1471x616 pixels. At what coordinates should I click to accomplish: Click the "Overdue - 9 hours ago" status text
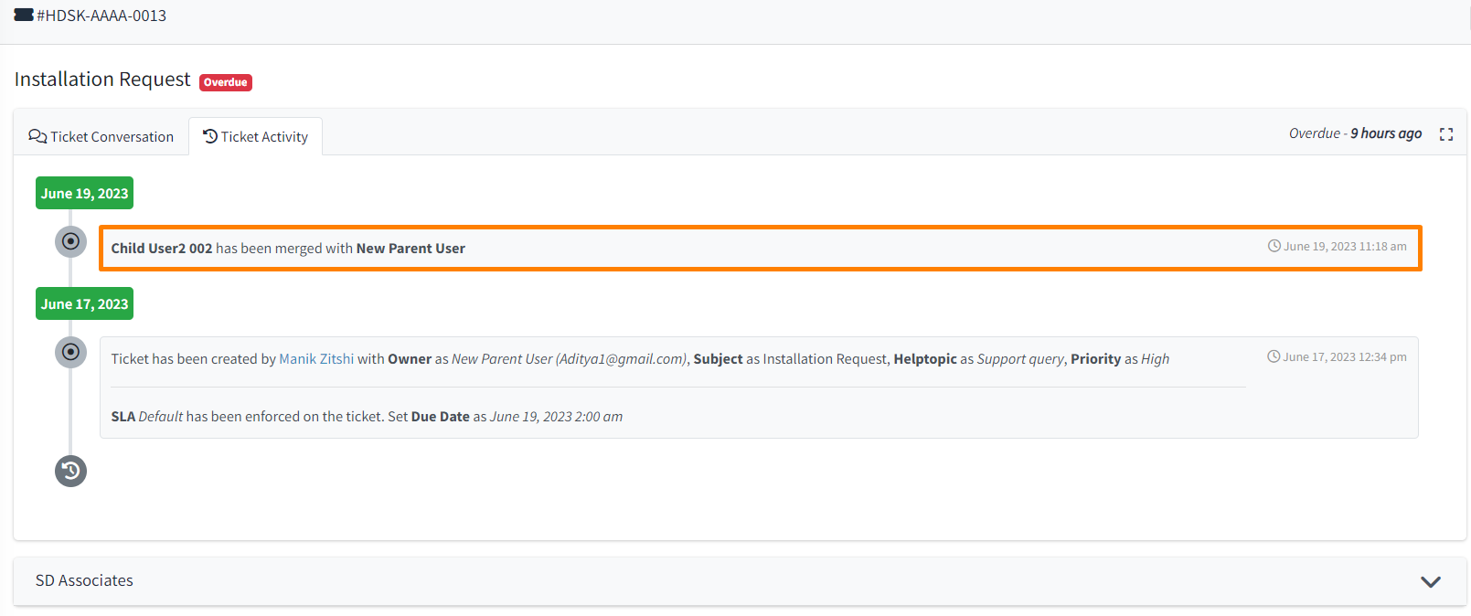(1355, 133)
